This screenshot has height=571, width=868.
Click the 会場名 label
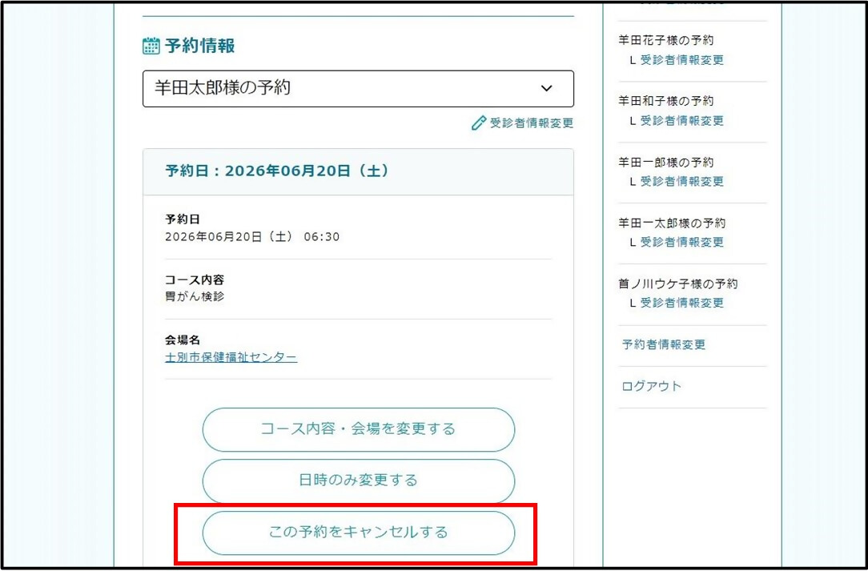pos(182,340)
